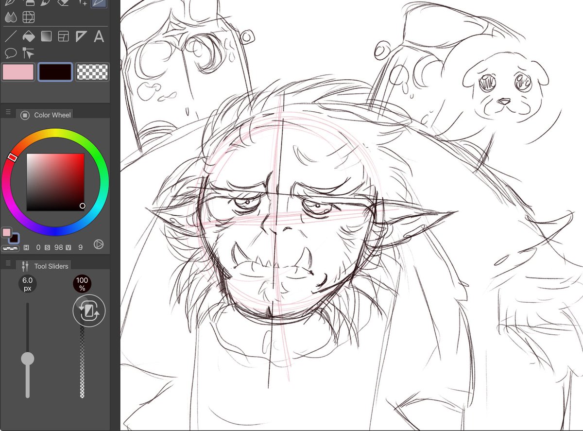Select the Blend droplets tool

coord(10,17)
